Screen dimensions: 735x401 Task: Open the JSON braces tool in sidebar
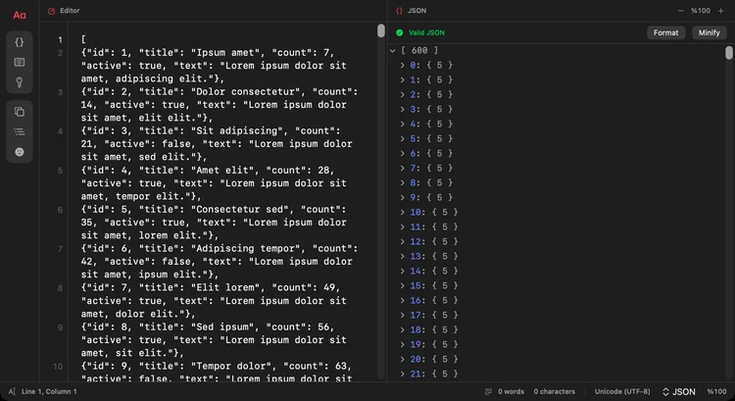pyautogui.click(x=20, y=42)
